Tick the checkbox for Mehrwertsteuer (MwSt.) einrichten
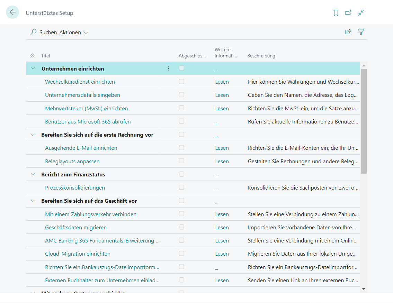This screenshot has width=393, height=303. [181, 108]
